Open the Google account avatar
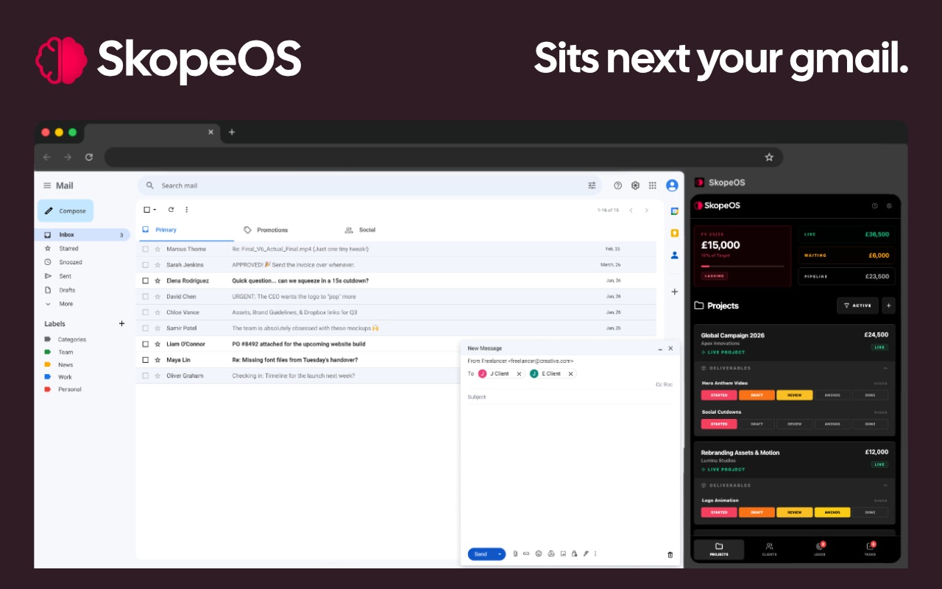This screenshot has height=589, width=942. click(672, 186)
